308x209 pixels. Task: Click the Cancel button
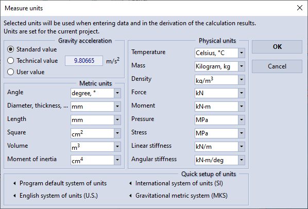(277, 66)
